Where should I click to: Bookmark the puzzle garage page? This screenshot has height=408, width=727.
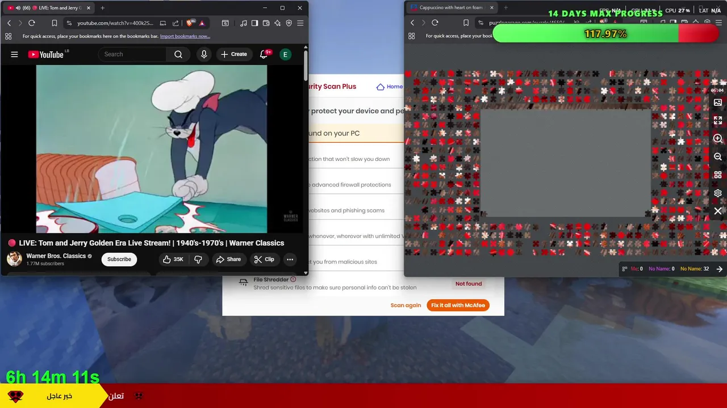pyautogui.click(x=466, y=23)
